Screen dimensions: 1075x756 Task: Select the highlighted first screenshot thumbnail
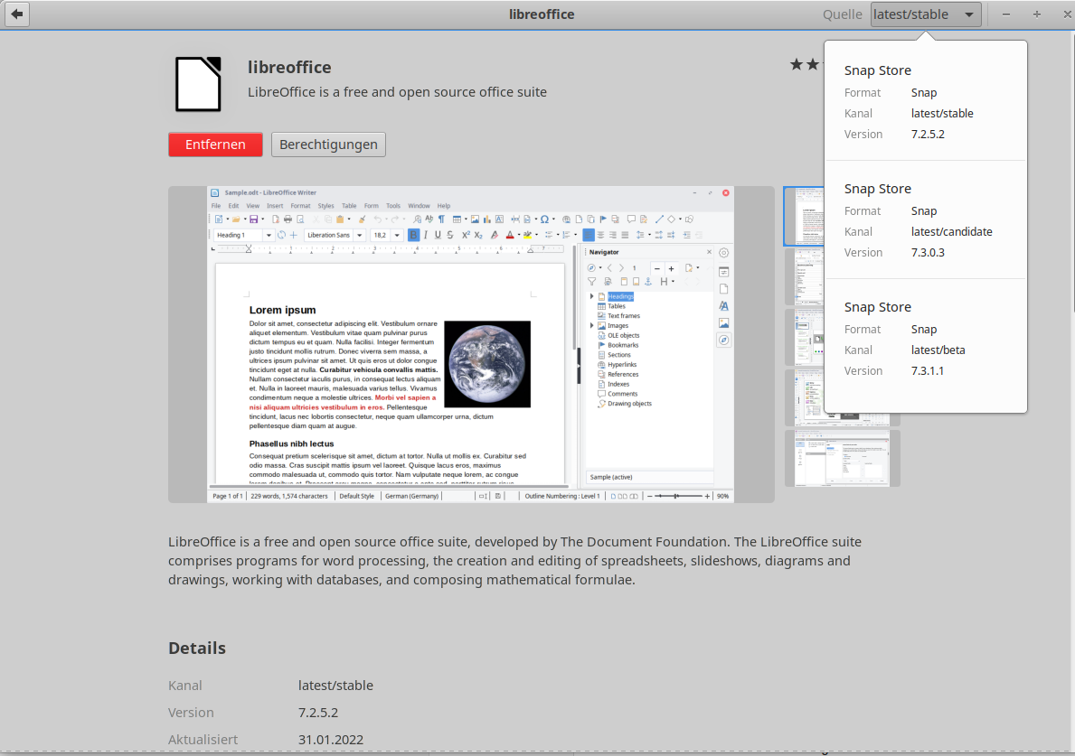(804, 217)
